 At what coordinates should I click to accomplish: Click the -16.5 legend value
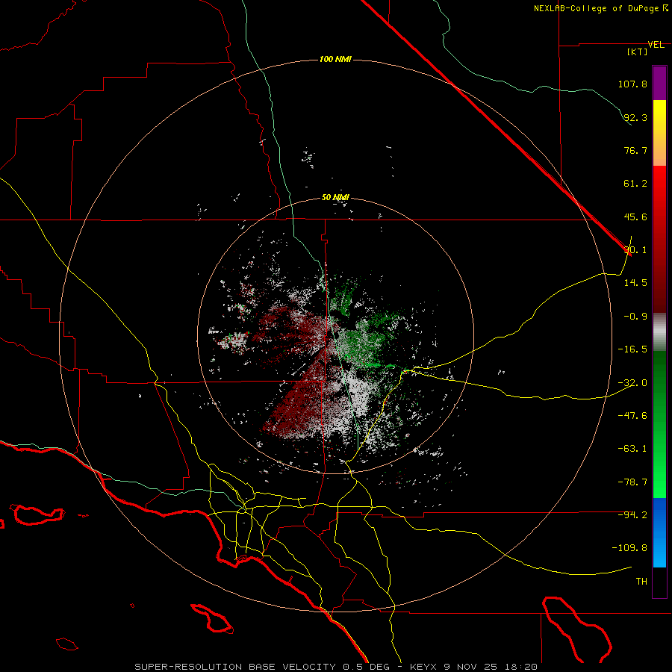click(x=632, y=349)
